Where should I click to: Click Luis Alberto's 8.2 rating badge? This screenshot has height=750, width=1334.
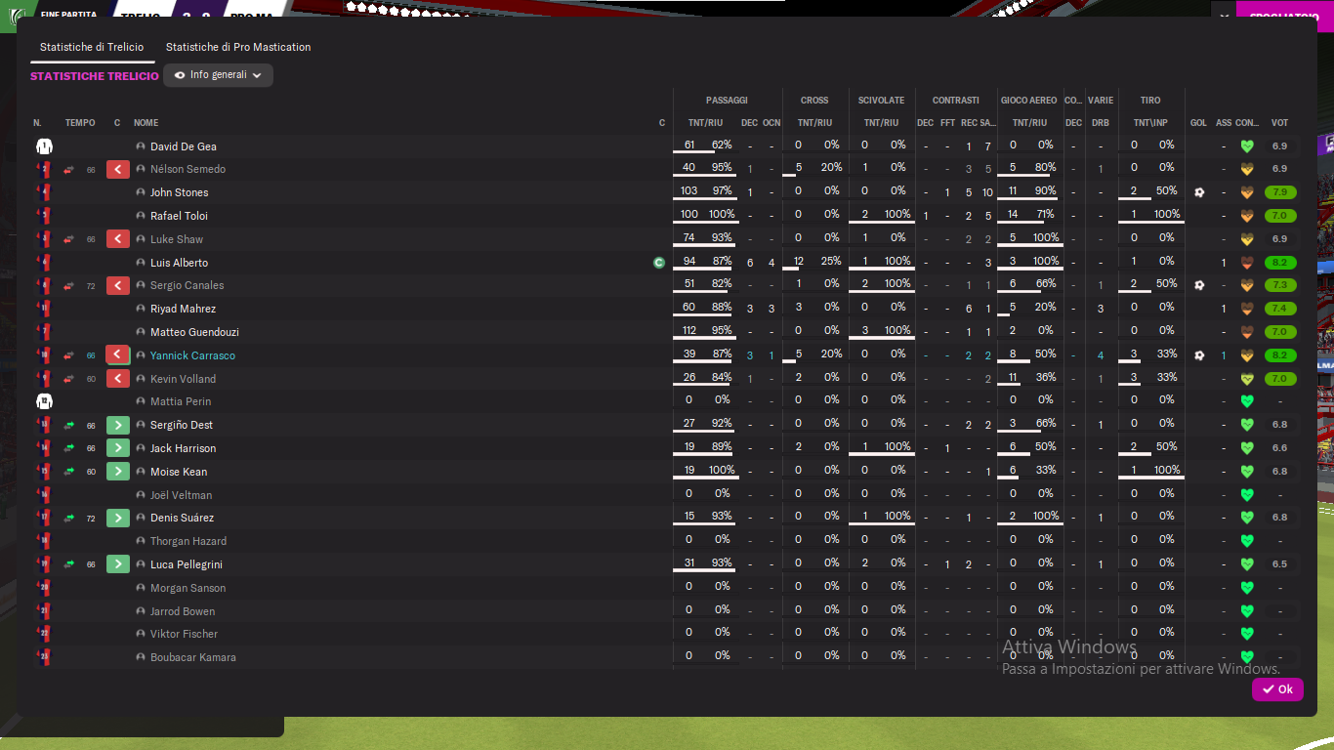1279,263
